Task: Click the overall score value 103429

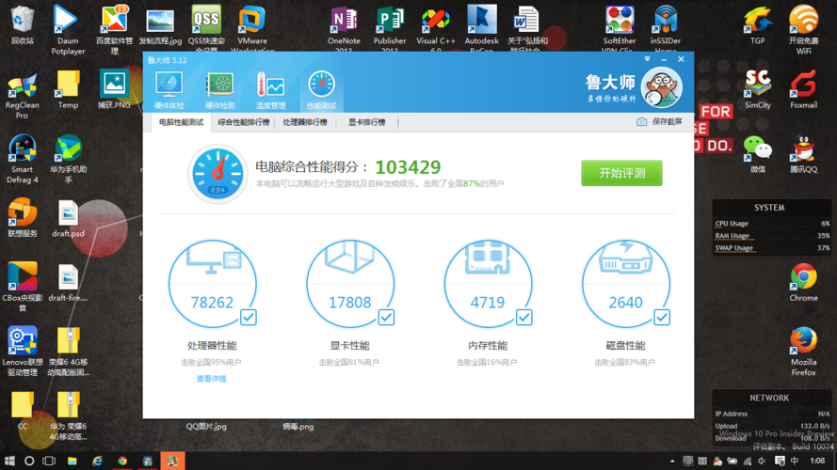Action: pos(408,167)
